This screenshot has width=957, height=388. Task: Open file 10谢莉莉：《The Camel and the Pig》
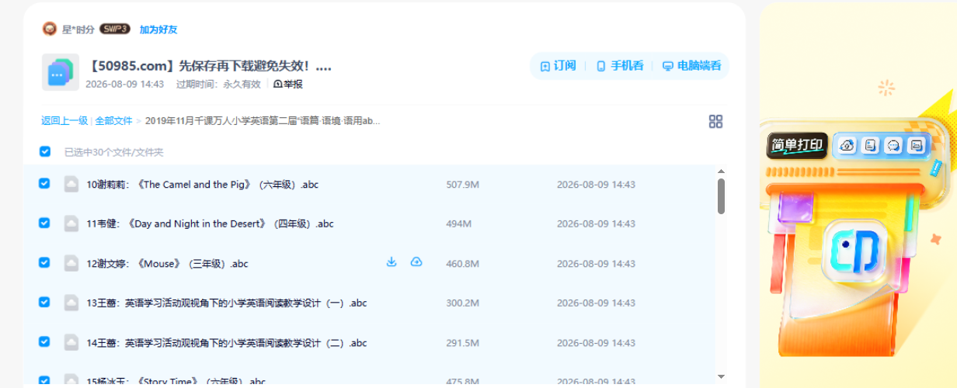[x=203, y=185]
